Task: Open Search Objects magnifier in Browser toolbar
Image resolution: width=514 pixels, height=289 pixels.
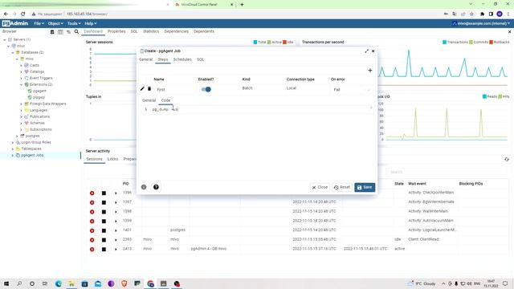Action: point(76,32)
